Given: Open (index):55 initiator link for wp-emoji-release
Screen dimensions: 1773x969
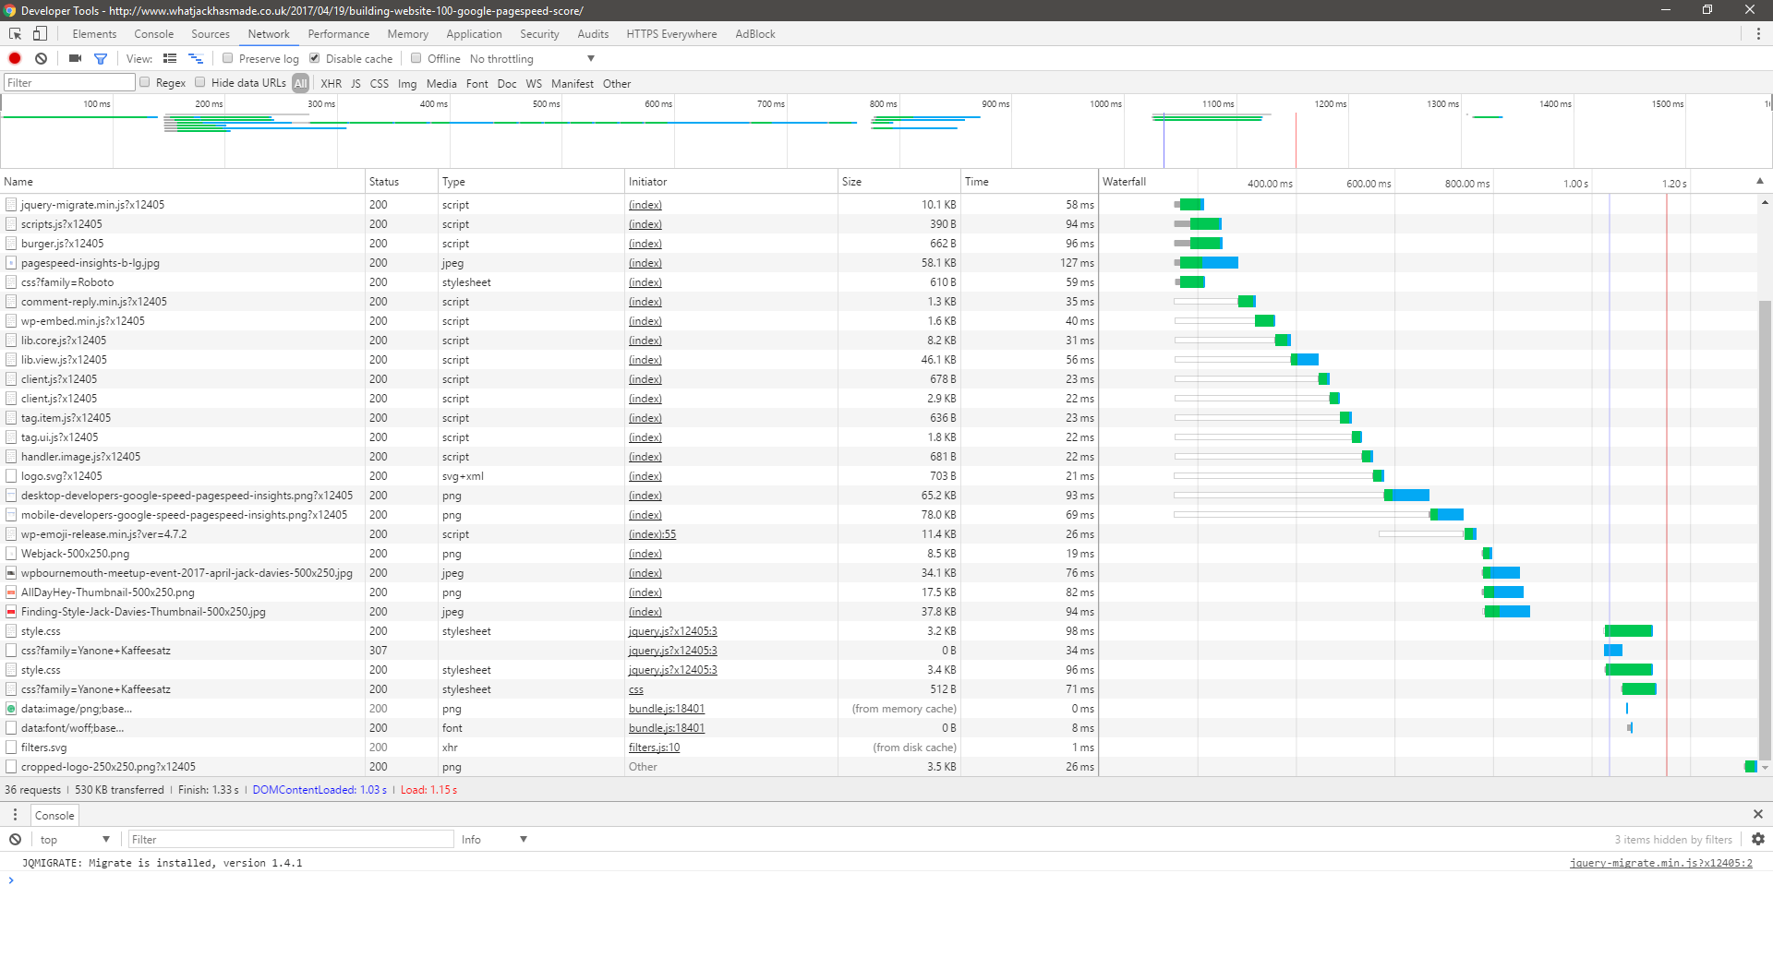Looking at the screenshot, I should [x=652, y=533].
